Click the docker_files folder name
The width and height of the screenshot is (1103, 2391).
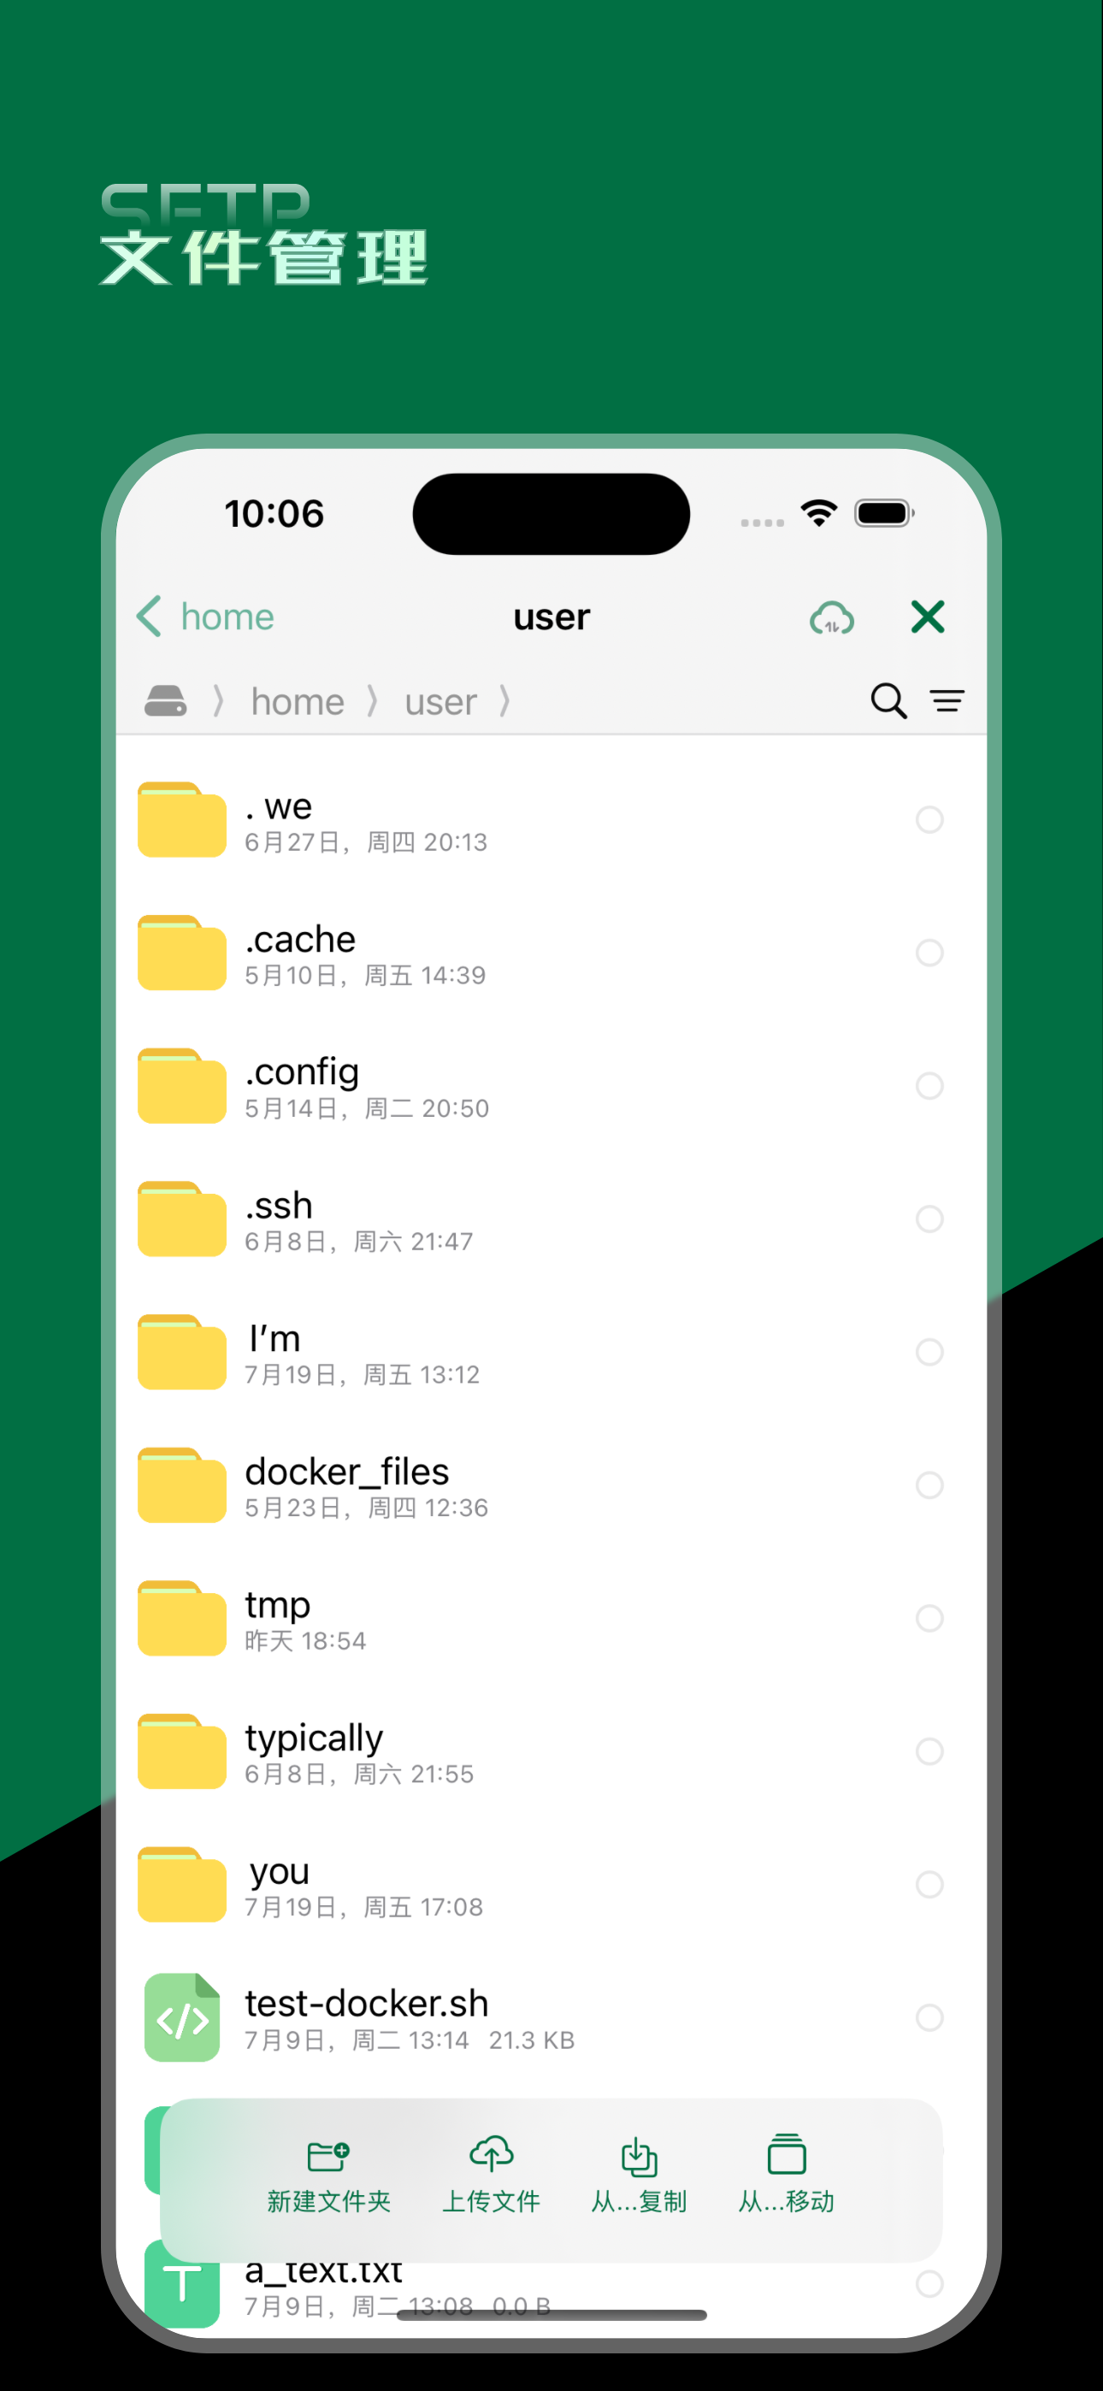point(346,1472)
